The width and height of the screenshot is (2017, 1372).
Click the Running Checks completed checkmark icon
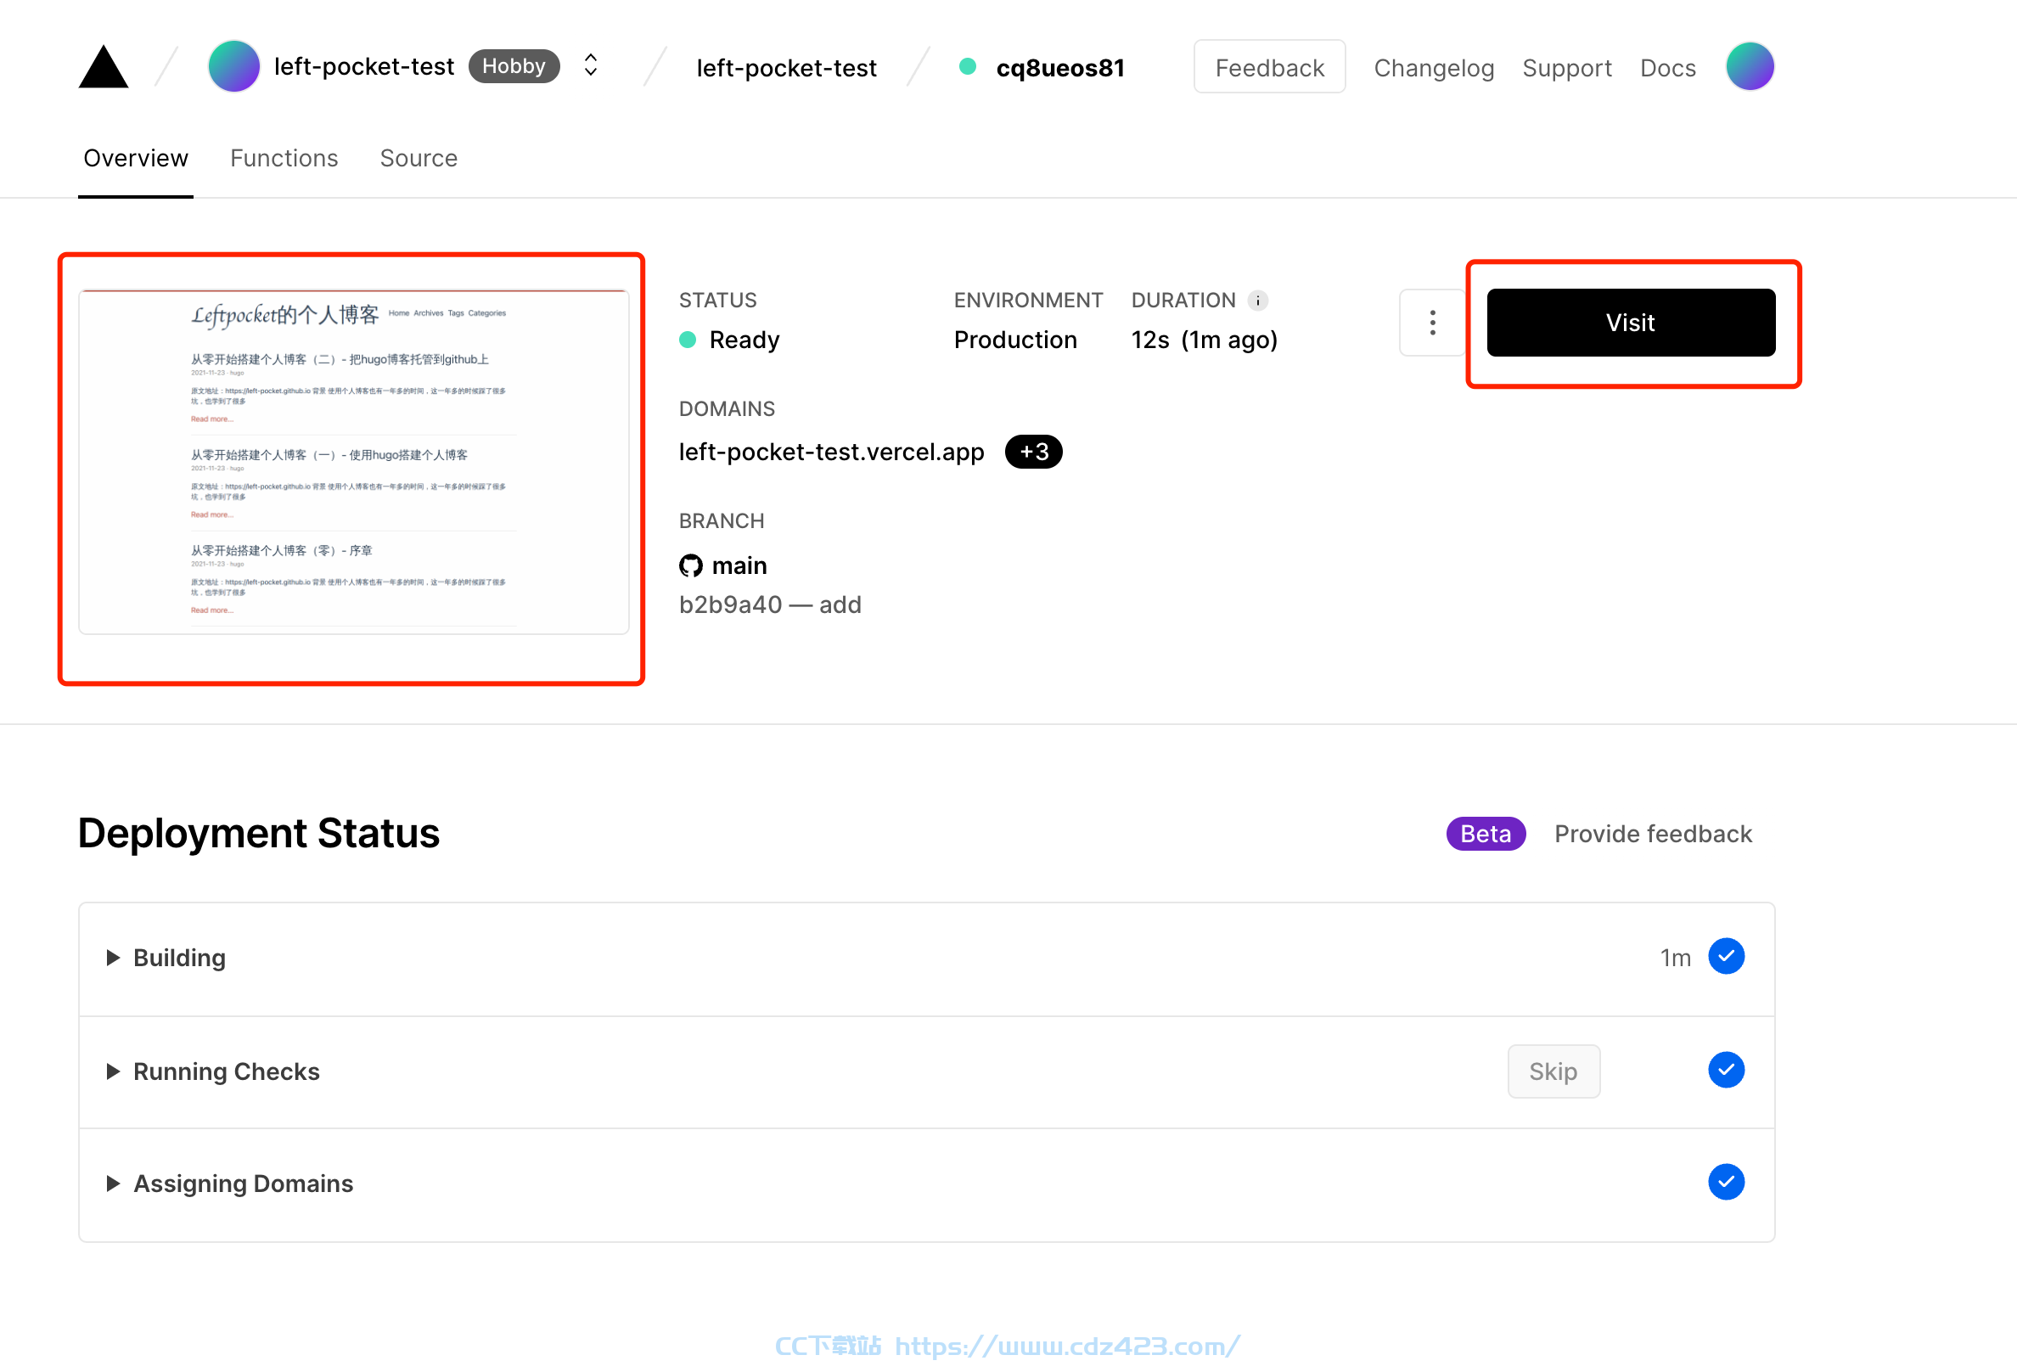[x=1727, y=1070]
